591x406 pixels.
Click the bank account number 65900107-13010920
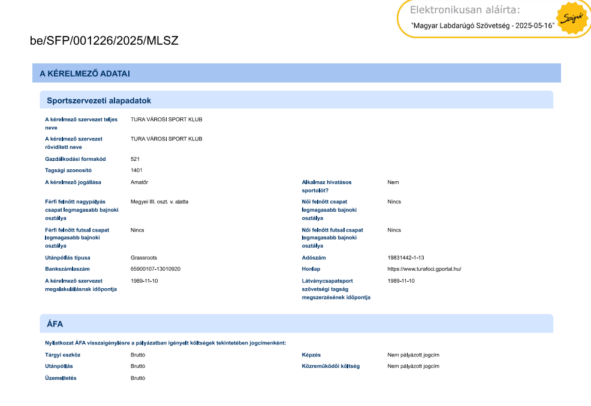pos(155,269)
